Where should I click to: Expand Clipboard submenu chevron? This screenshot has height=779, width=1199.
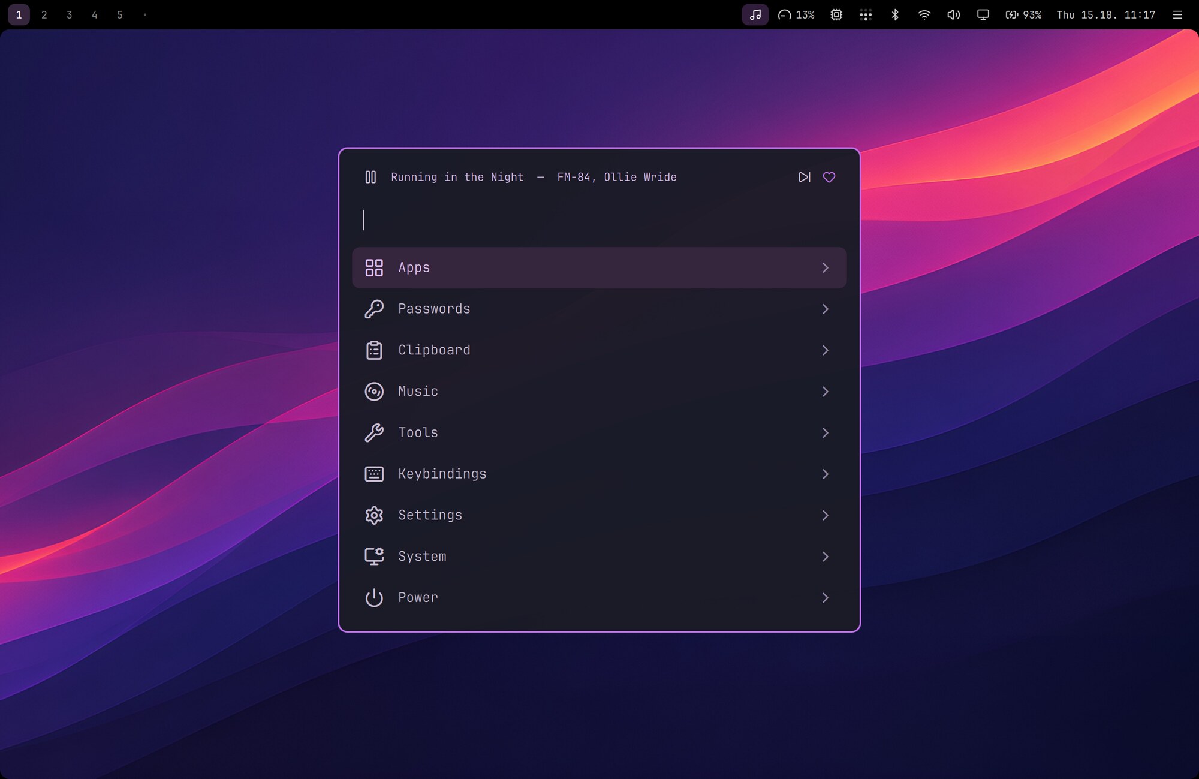(x=826, y=350)
